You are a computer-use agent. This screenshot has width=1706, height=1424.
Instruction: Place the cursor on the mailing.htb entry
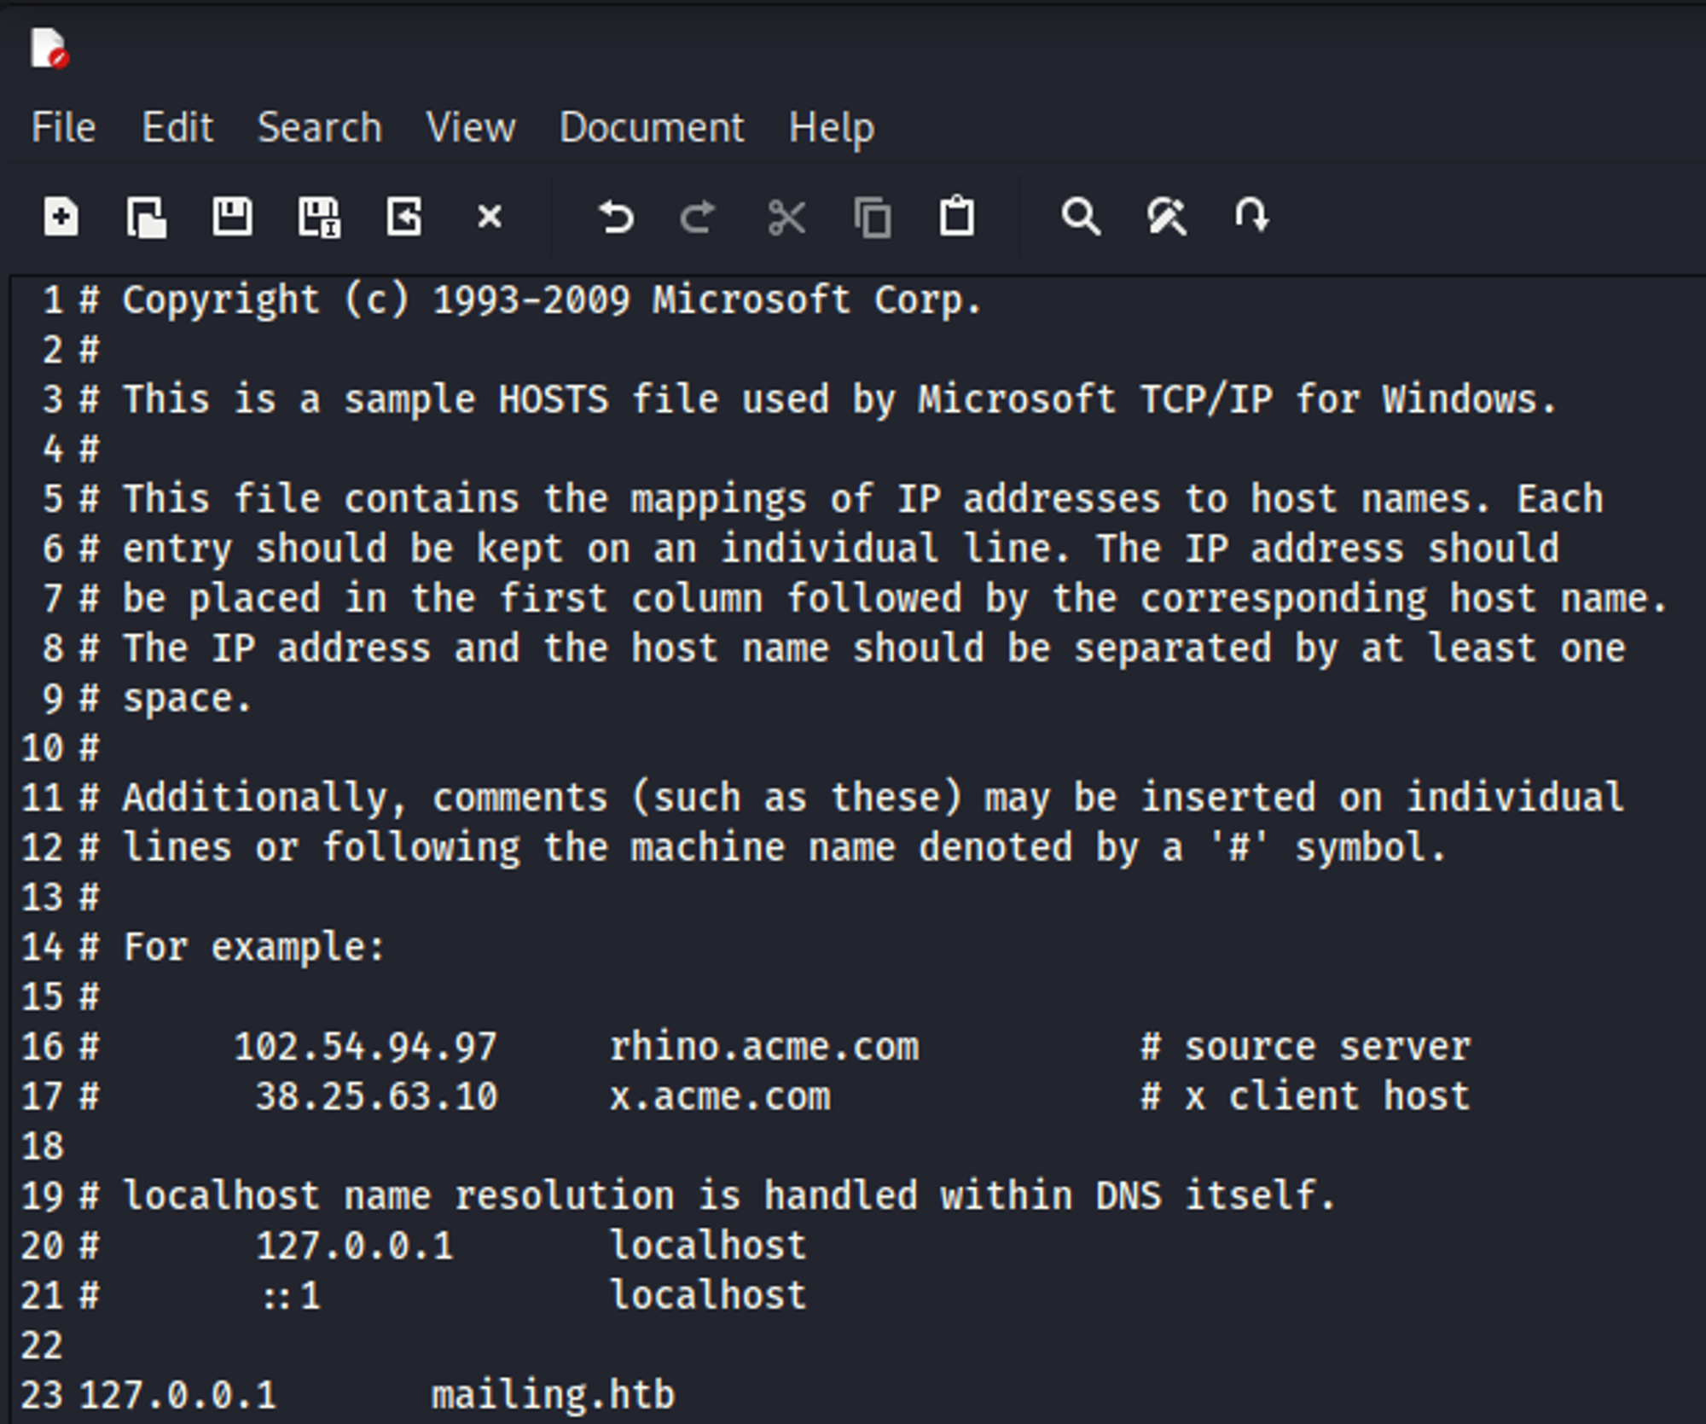pos(553,1396)
